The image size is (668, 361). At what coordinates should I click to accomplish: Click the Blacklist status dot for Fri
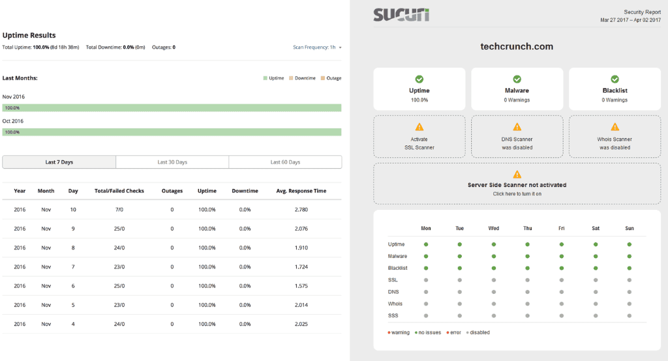[562, 268]
